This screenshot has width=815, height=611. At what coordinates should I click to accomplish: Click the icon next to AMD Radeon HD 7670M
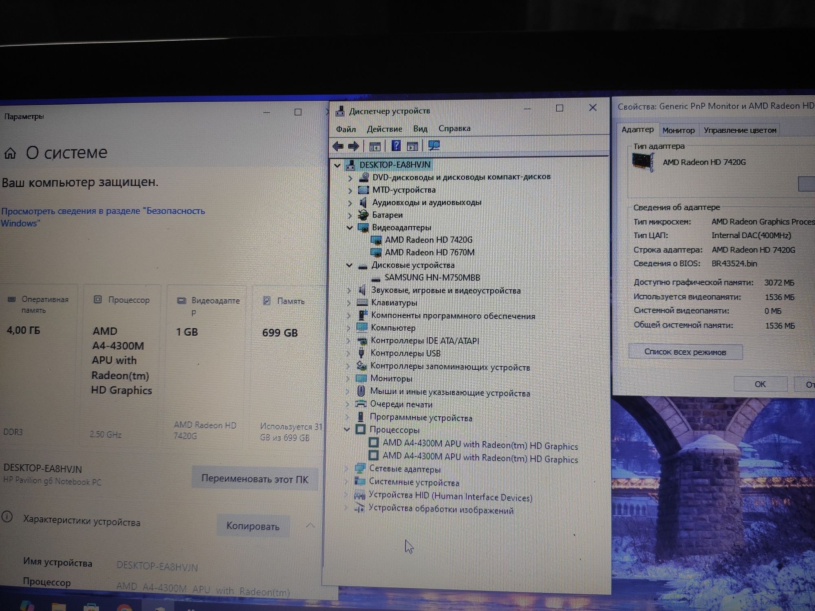tap(376, 253)
